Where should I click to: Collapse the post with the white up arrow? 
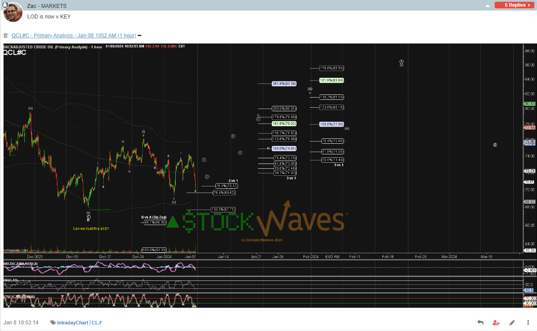click(487, 5)
